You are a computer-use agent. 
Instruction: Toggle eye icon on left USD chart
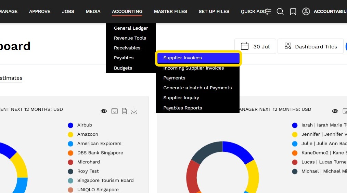tap(104, 111)
